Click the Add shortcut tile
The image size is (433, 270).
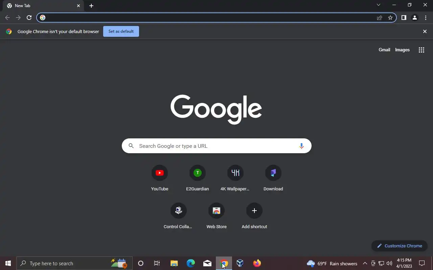point(254,216)
